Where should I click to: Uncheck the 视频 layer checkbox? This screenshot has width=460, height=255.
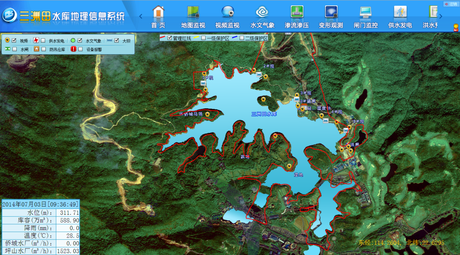14,41
